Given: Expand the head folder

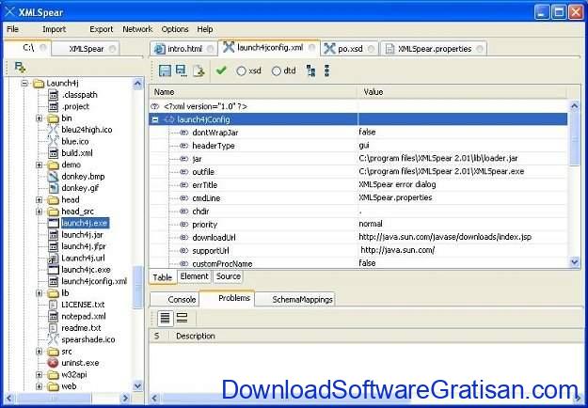Looking at the screenshot, I should coord(39,199).
